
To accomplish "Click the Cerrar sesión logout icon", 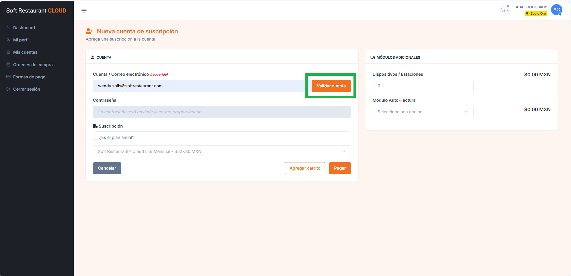I will pyautogui.click(x=8, y=89).
